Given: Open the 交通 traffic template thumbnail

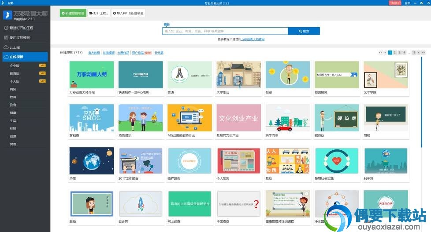Looking at the screenshot, I should coord(189,75).
